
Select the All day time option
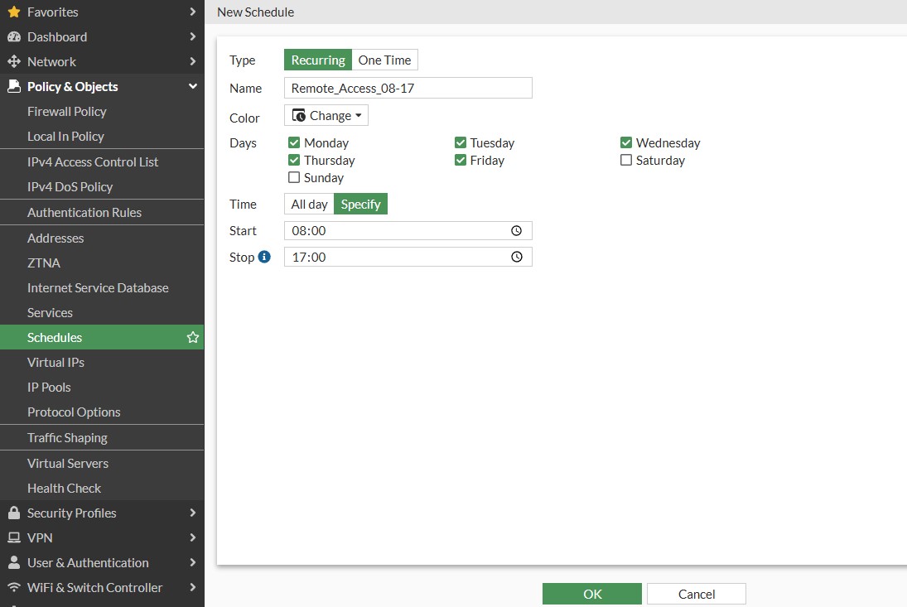pos(309,204)
